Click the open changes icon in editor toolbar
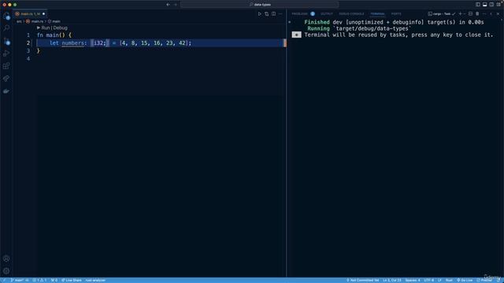 pos(267,14)
